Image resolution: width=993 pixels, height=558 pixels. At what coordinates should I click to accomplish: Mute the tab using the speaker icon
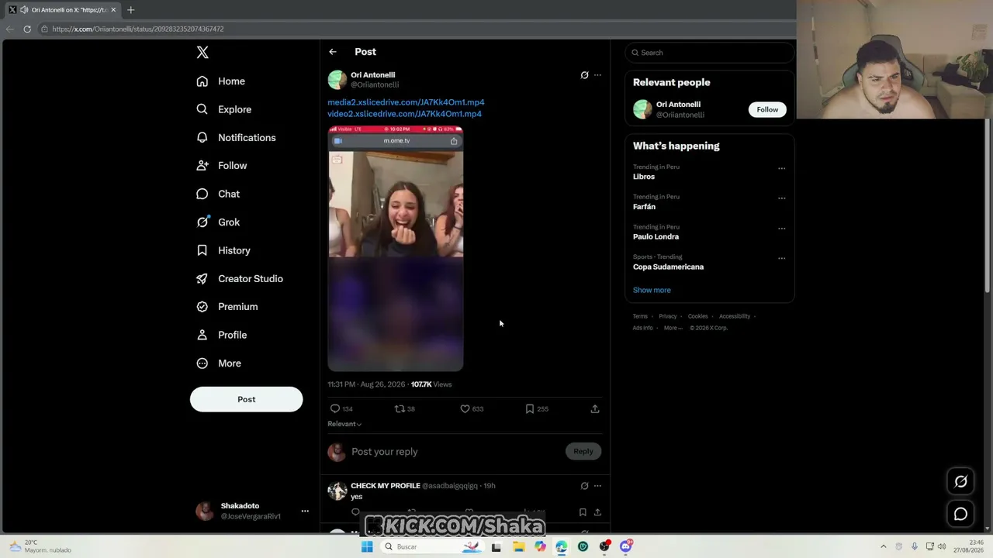coord(24,10)
